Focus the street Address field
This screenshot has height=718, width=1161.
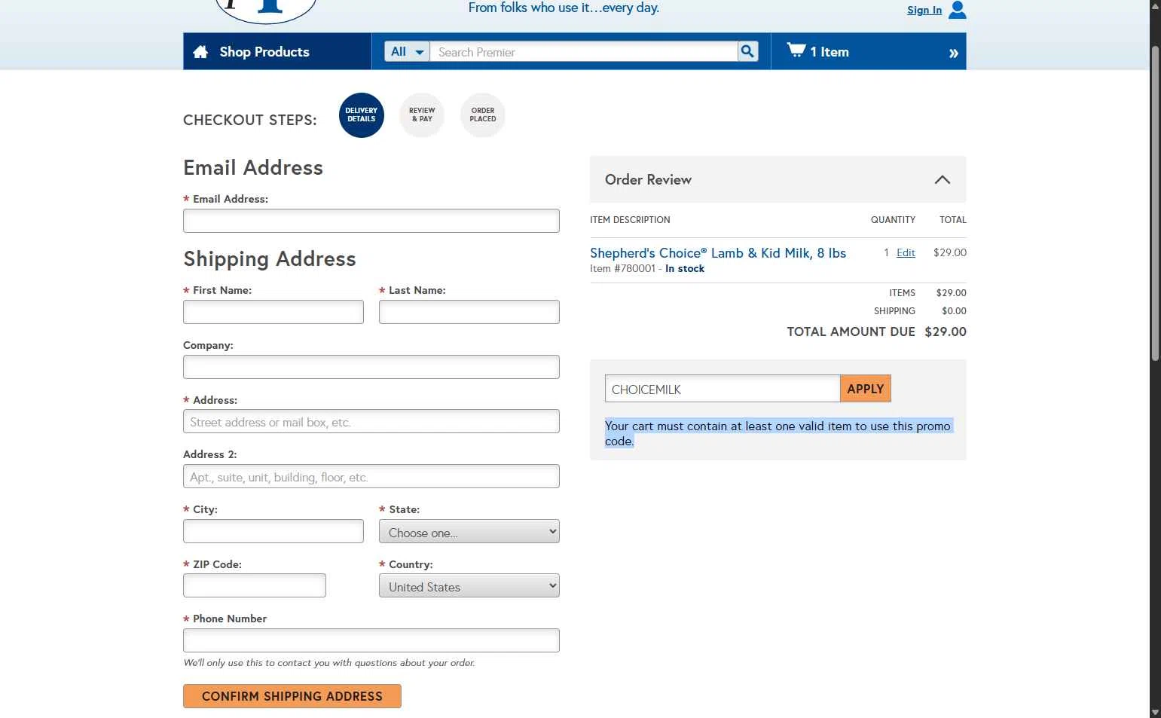371,421
